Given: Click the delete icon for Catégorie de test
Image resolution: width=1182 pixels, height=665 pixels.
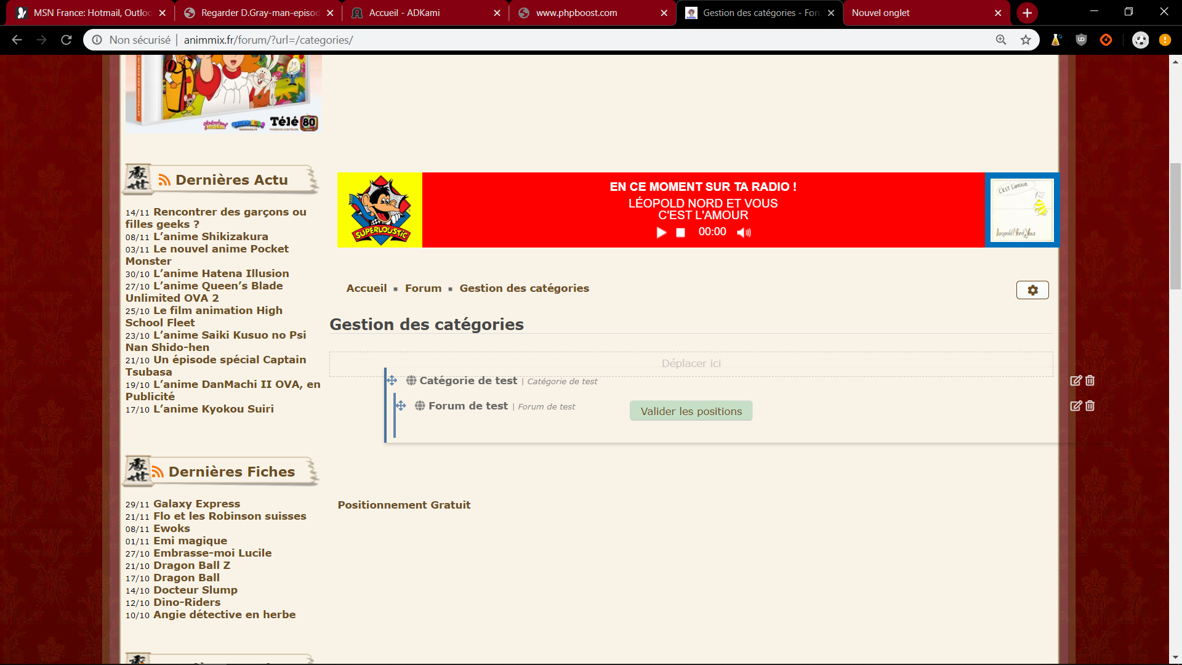Looking at the screenshot, I should tap(1089, 381).
